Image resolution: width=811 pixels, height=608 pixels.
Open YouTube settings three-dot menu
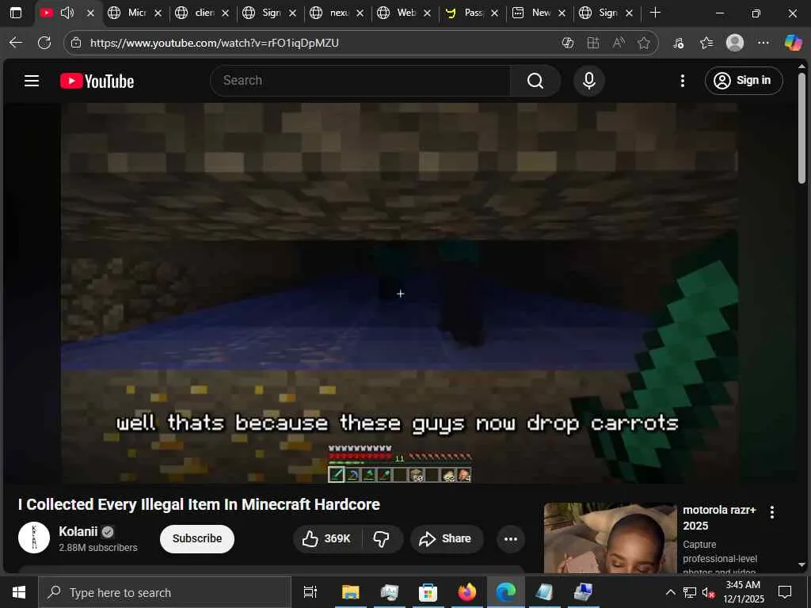click(x=682, y=81)
